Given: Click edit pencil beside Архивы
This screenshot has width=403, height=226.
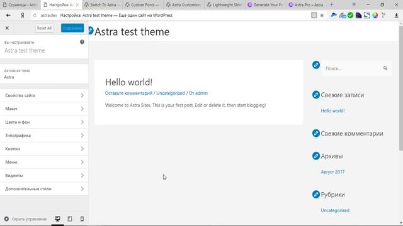Looking at the screenshot, I should click(316, 156).
